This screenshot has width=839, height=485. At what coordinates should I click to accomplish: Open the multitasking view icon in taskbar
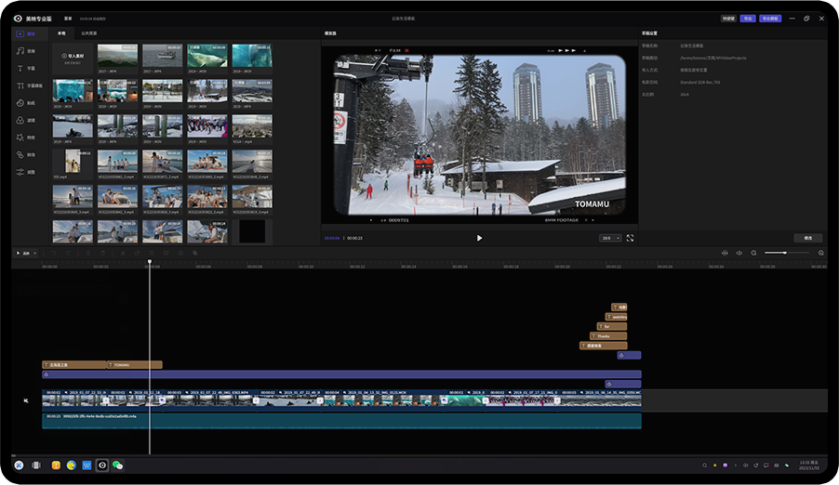(36, 465)
